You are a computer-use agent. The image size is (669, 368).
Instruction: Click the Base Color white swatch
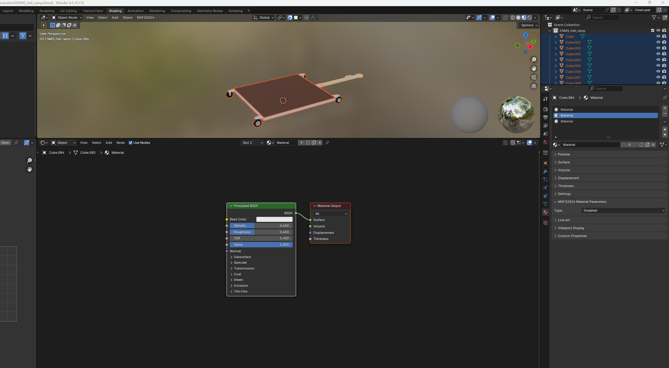tap(274, 219)
